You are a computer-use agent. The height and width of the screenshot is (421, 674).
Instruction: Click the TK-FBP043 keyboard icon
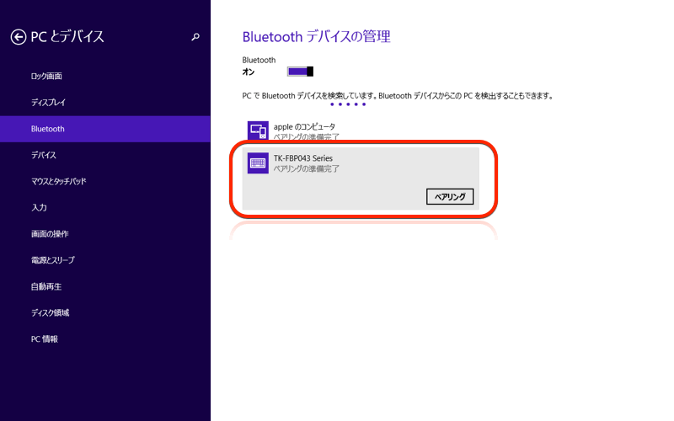[258, 163]
